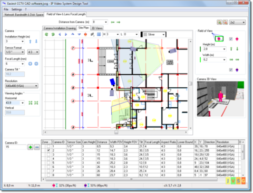
Task: Switch to the 3D Views tab
Action: 97,28
